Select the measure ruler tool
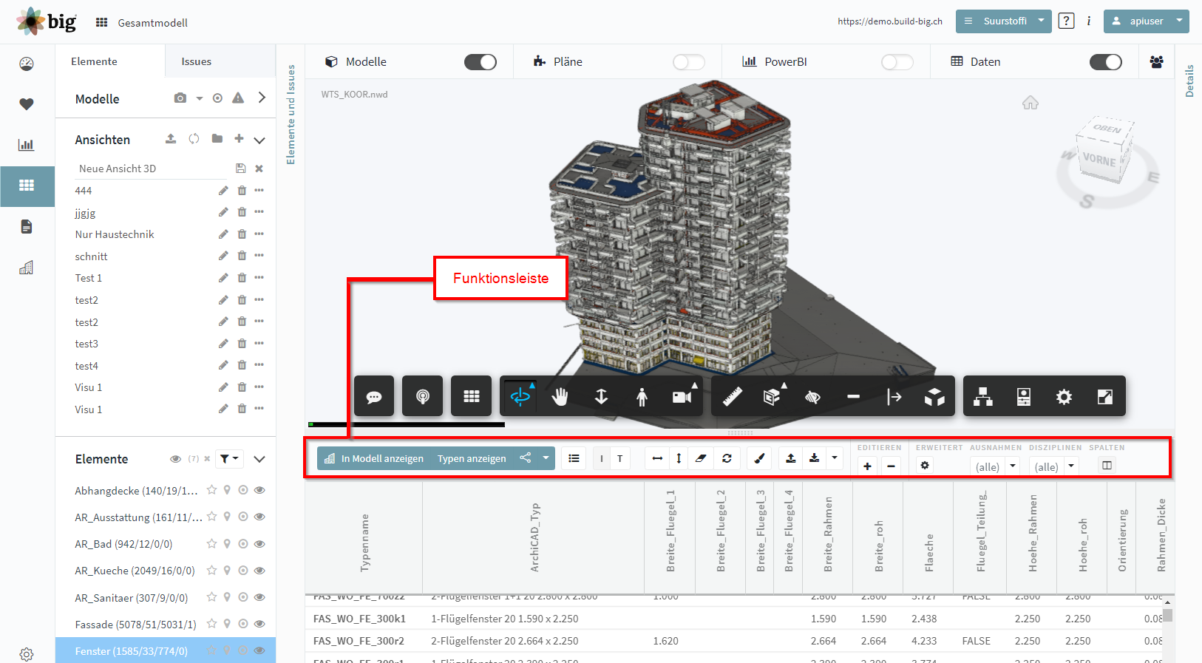This screenshot has height=663, width=1202. tap(732, 397)
